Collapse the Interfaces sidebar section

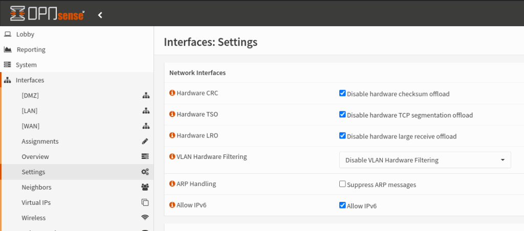coord(30,80)
